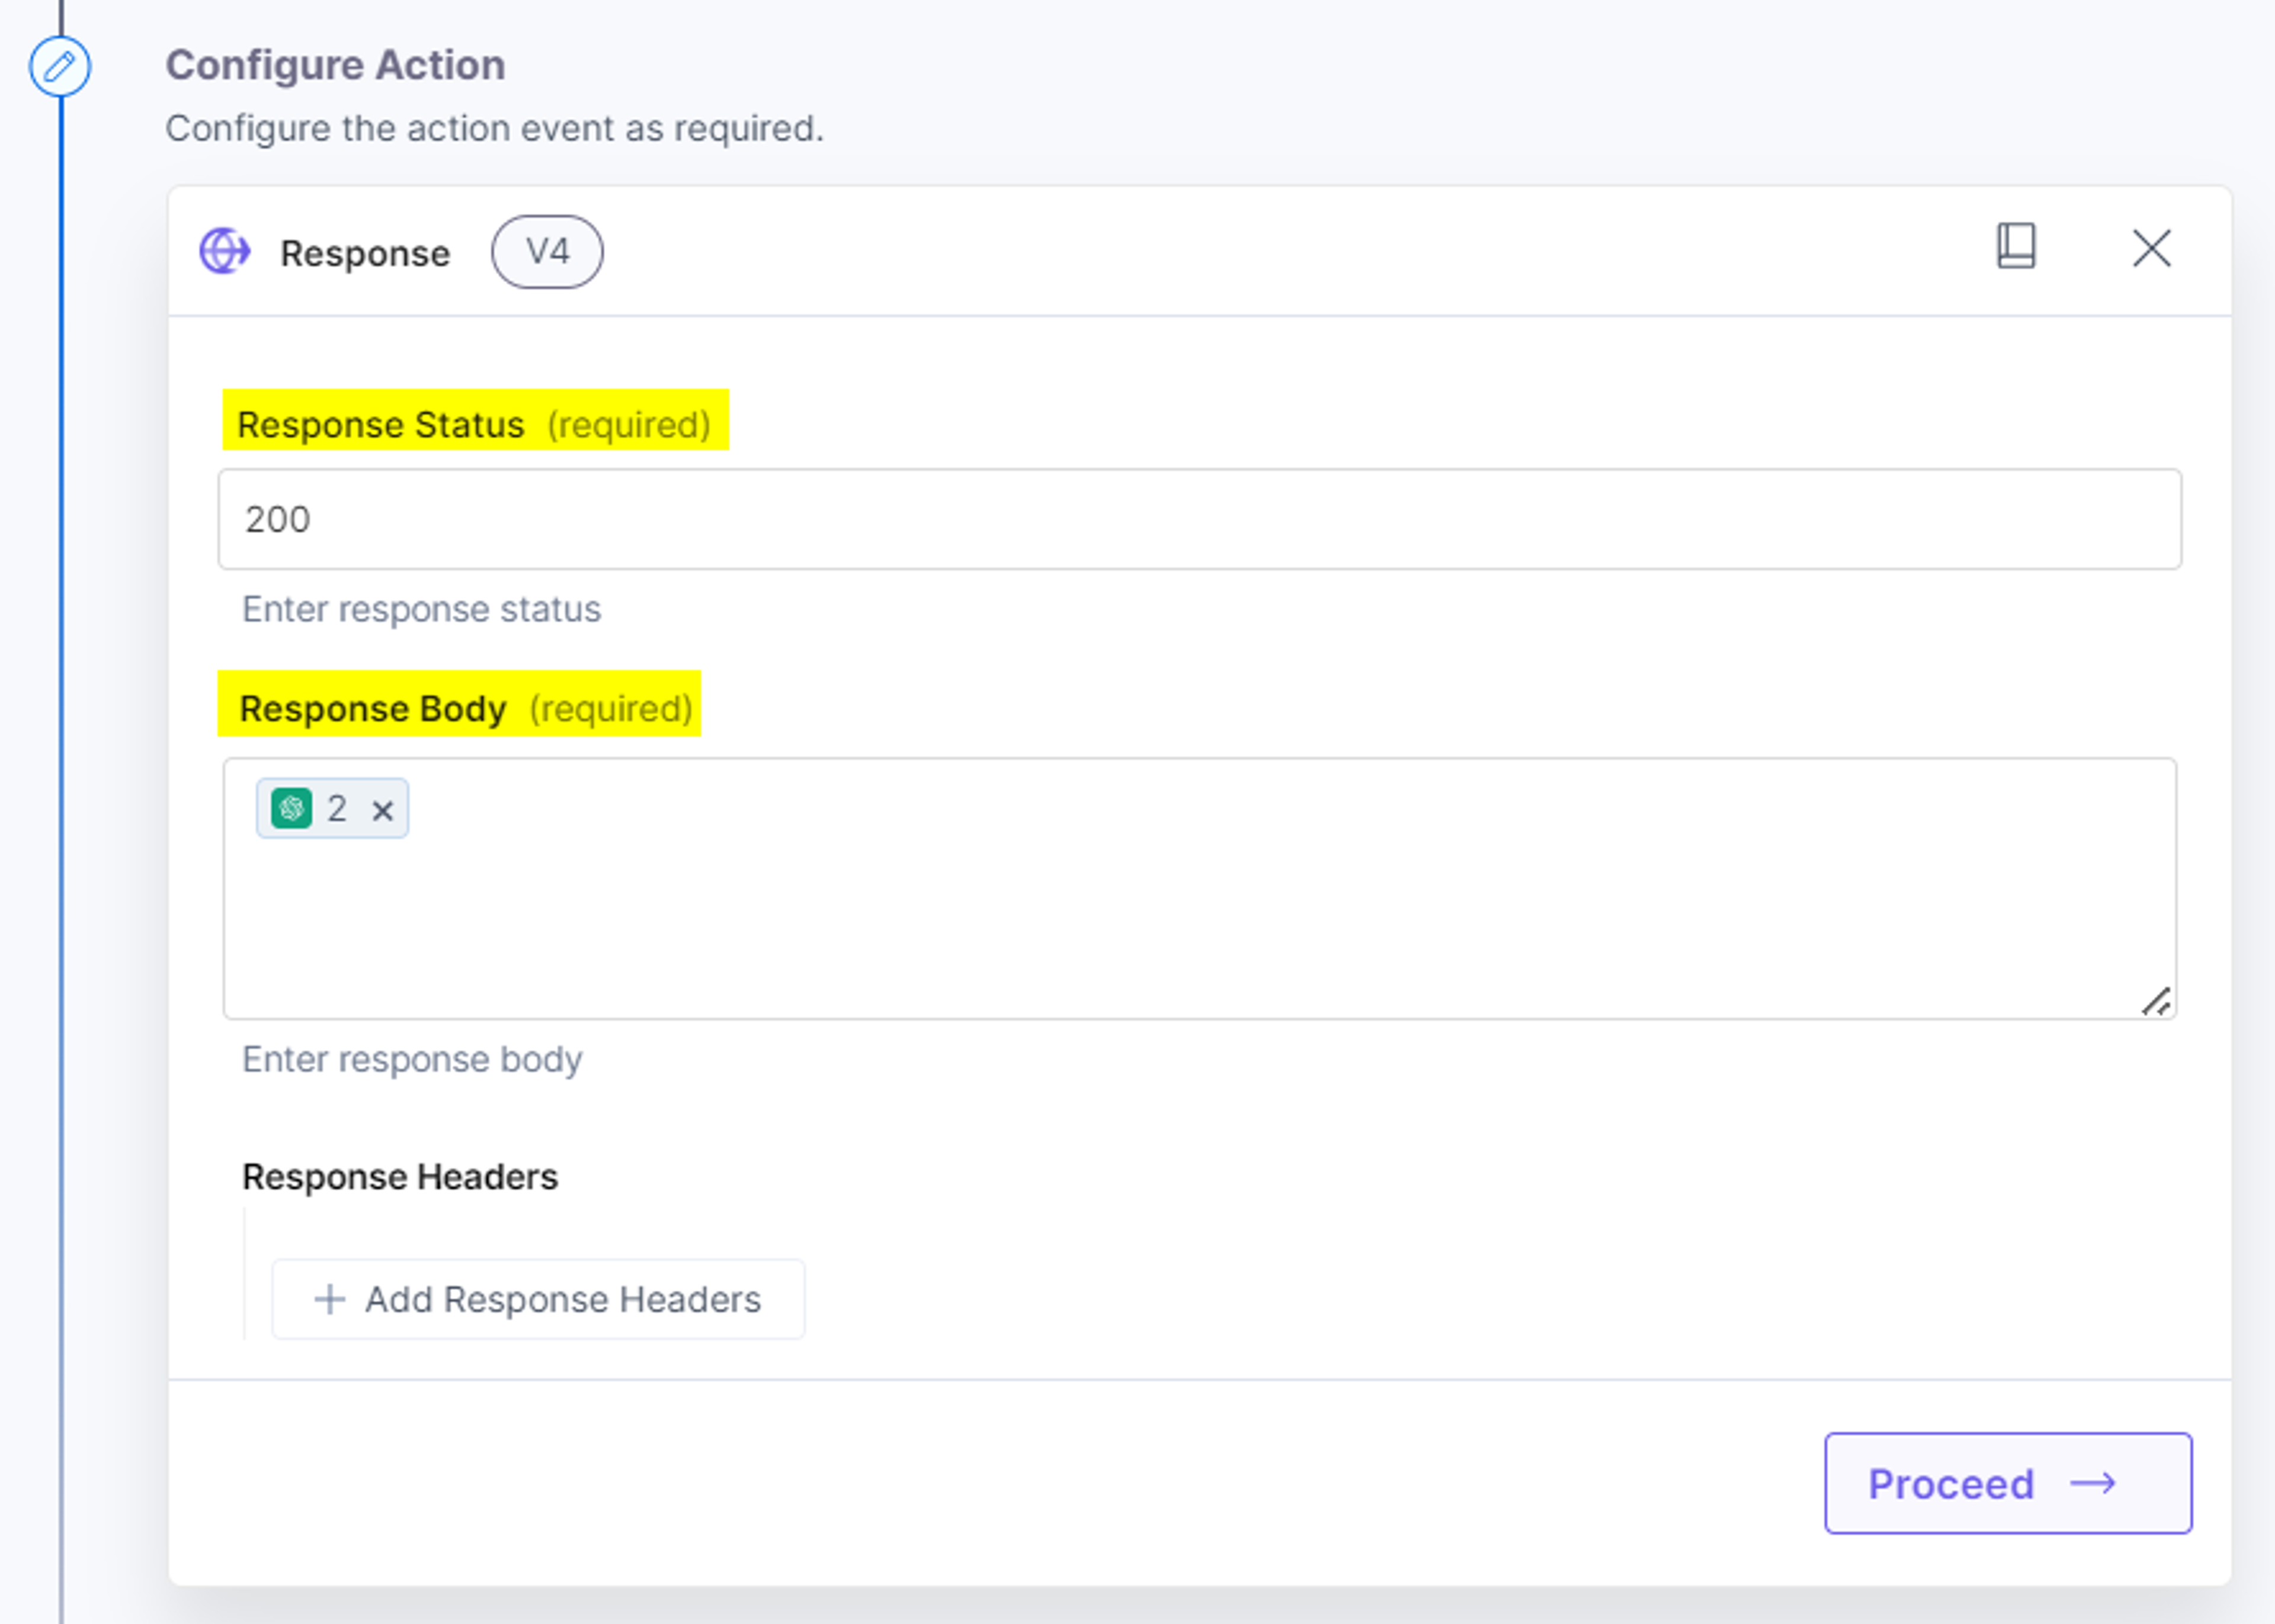This screenshot has width=2275, height=1624.
Task: Close the Response action panel
Action: pyautogui.click(x=2151, y=248)
